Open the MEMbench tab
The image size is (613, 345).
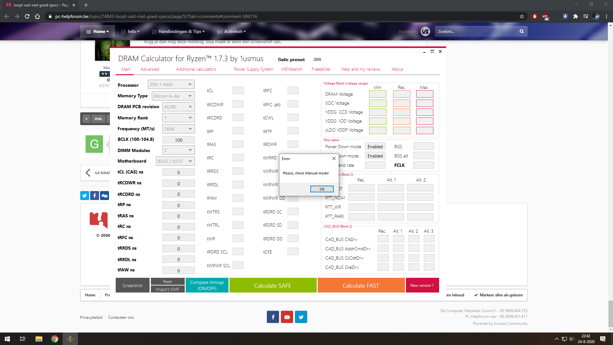point(292,69)
